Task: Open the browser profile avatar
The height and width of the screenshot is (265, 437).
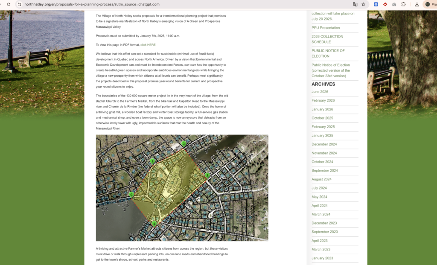Action: click(x=428, y=4)
